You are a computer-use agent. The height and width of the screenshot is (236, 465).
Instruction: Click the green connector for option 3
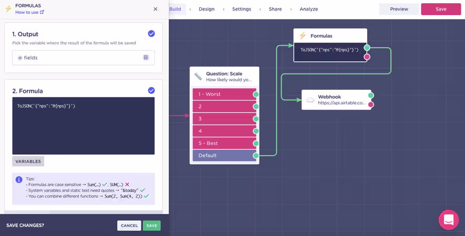256,119
